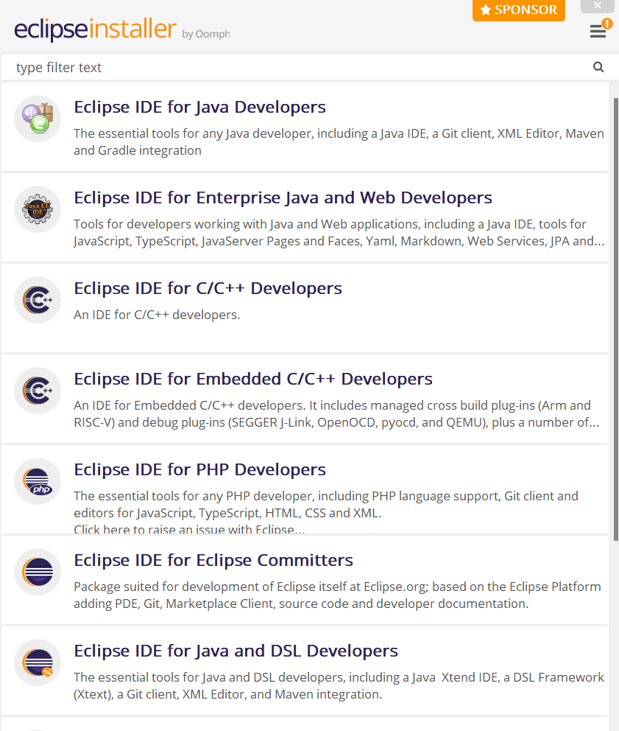Close the installer window
619x731 pixels.
click(x=598, y=6)
